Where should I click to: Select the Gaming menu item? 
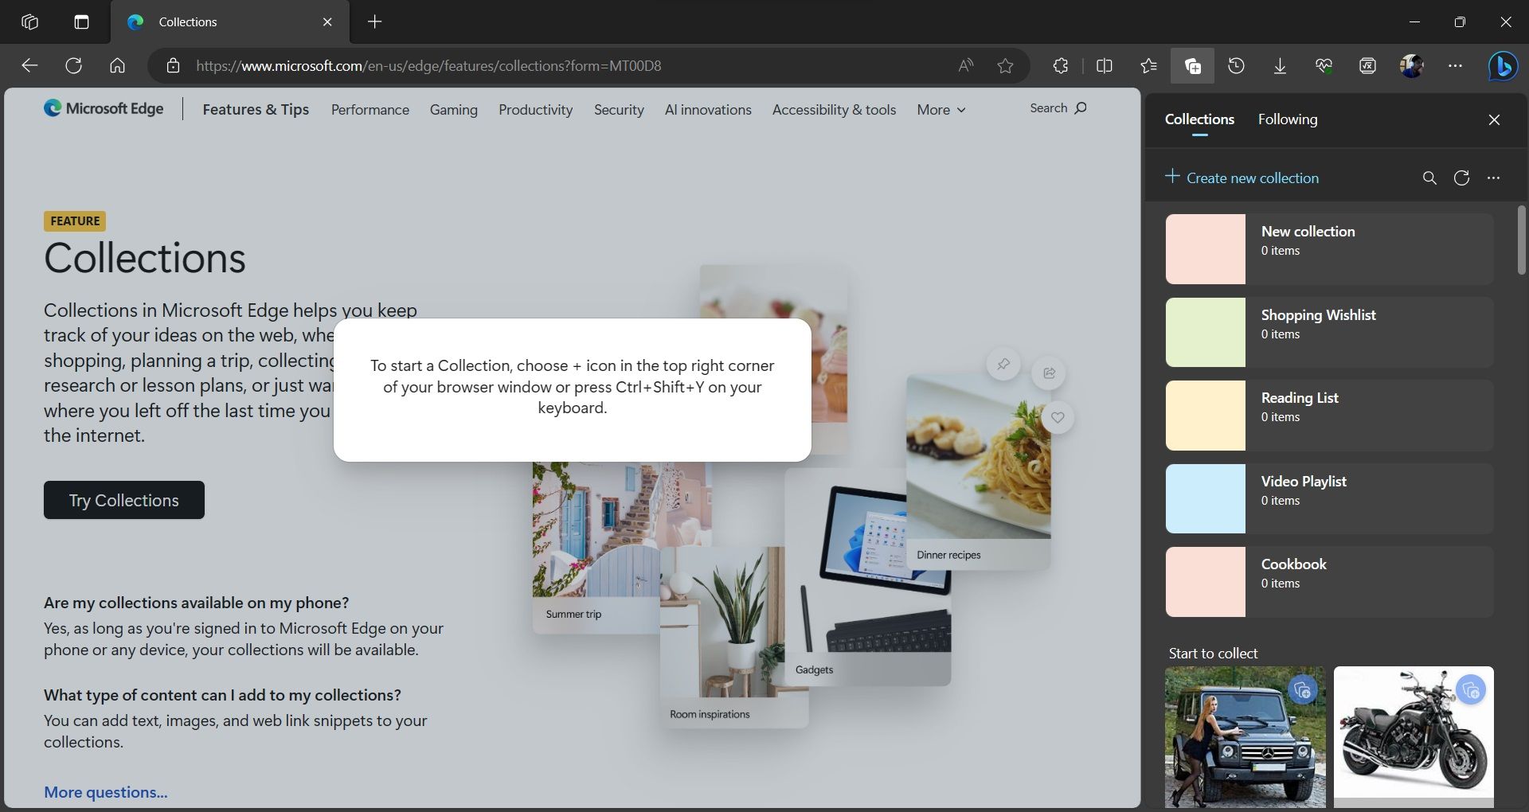pos(453,110)
